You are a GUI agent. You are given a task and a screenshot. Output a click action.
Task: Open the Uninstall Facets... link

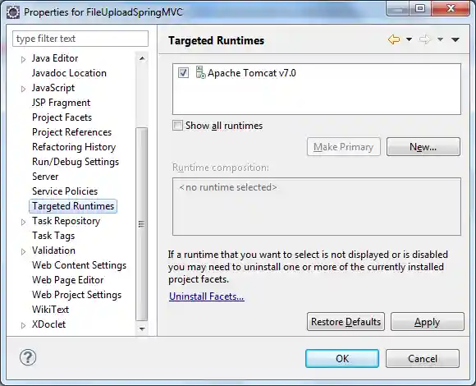tap(207, 296)
